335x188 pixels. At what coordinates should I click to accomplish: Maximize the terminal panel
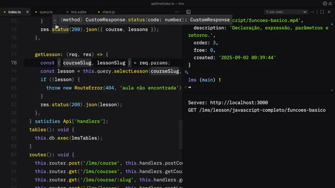322,12
